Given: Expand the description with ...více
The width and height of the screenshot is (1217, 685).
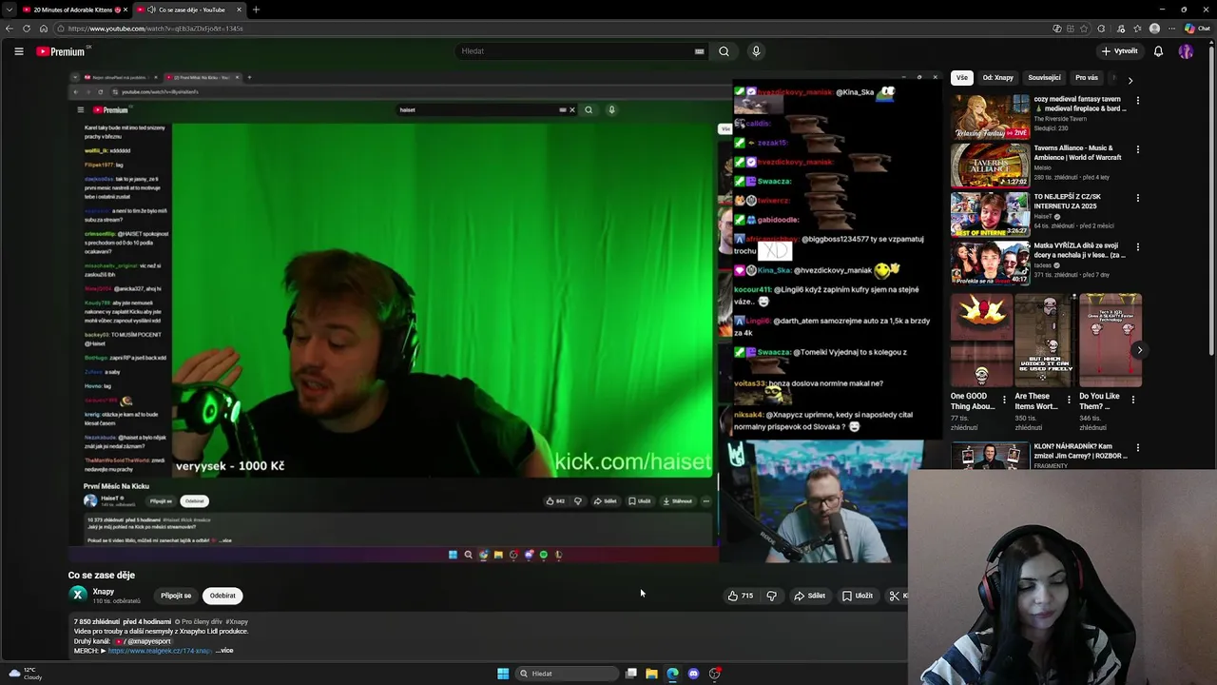Looking at the screenshot, I should tap(224, 651).
